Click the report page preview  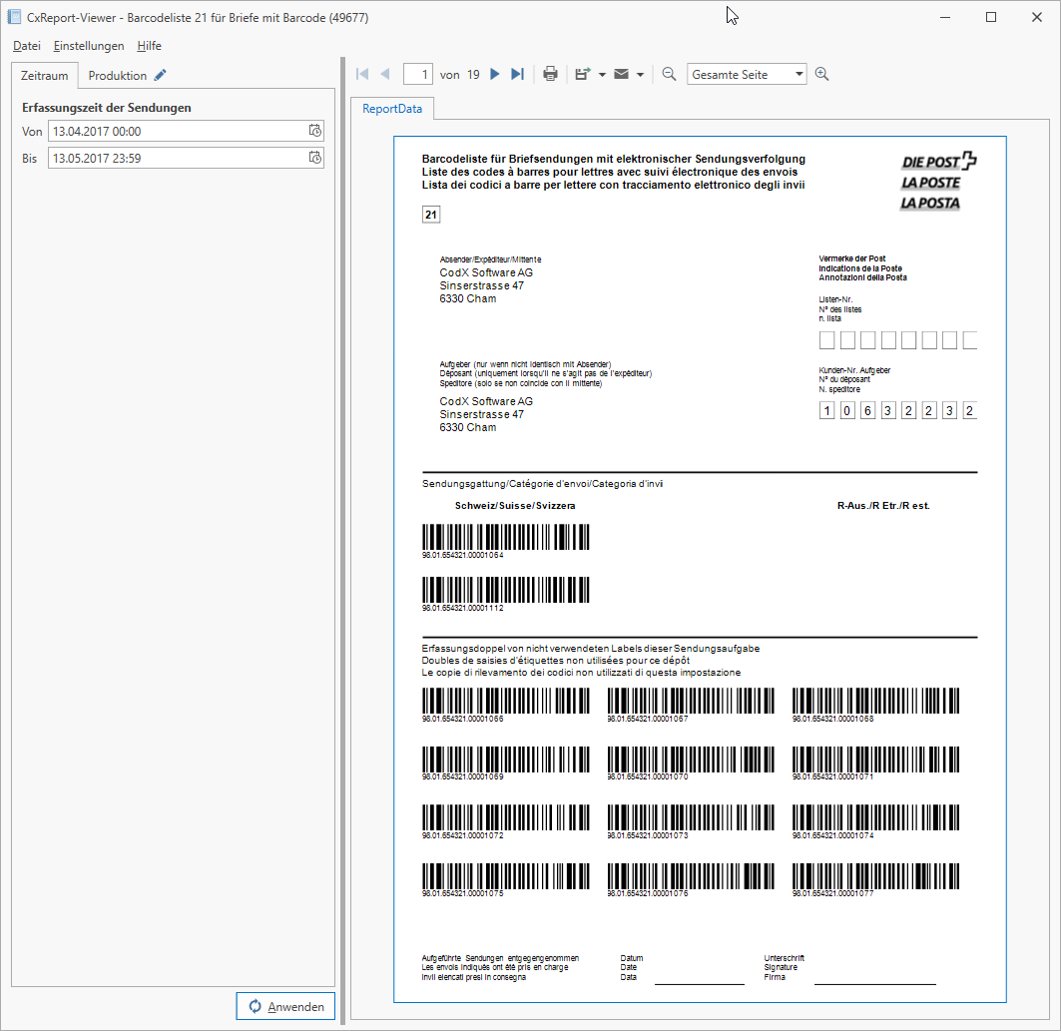click(x=700, y=569)
